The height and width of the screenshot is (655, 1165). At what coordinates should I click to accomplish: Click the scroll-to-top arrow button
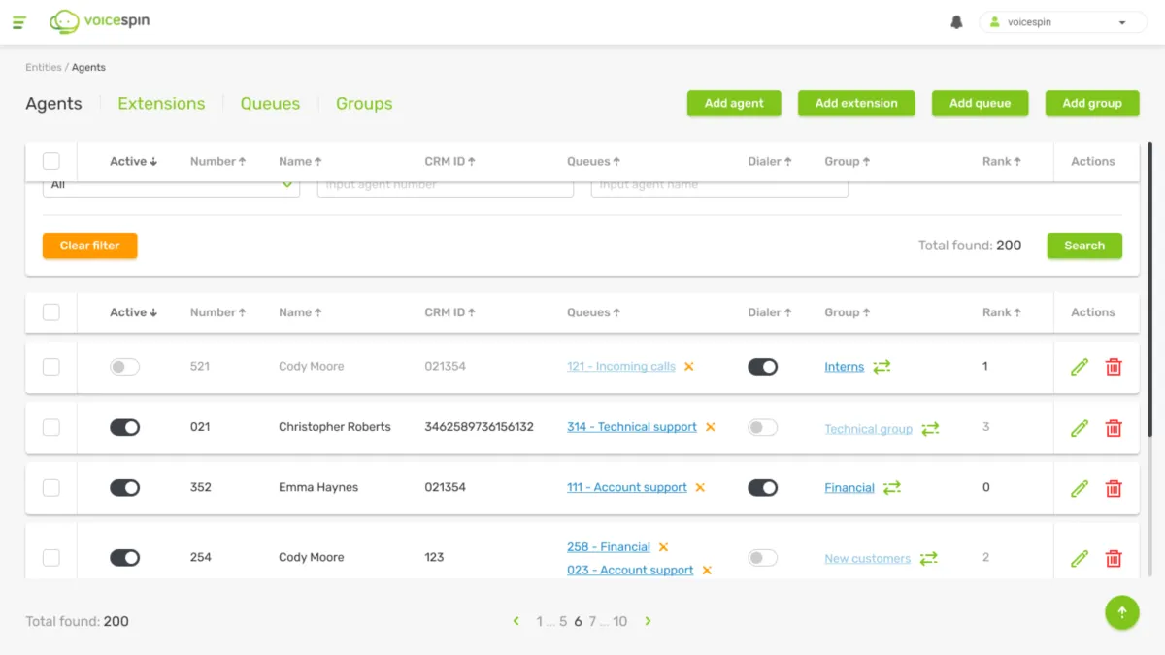pos(1121,612)
